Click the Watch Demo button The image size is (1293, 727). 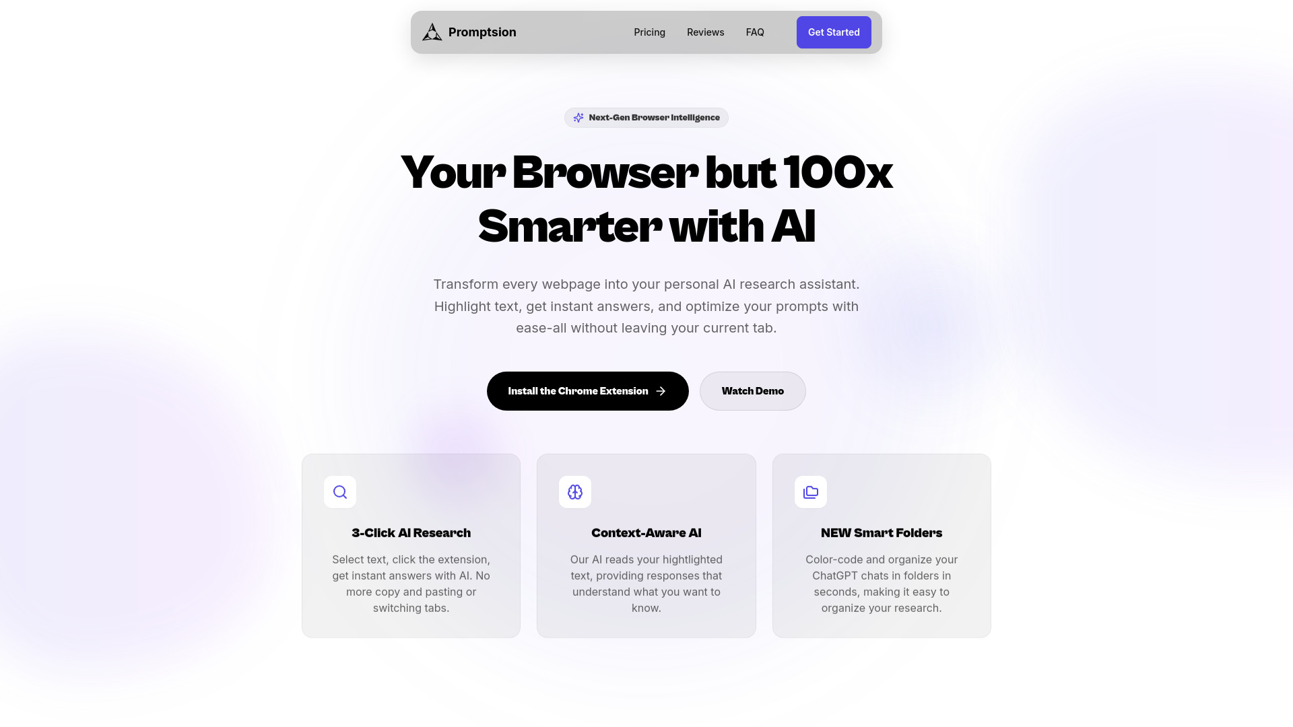tap(752, 390)
